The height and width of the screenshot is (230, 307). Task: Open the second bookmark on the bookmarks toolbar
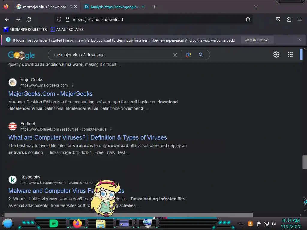click(x=67, y=30)
